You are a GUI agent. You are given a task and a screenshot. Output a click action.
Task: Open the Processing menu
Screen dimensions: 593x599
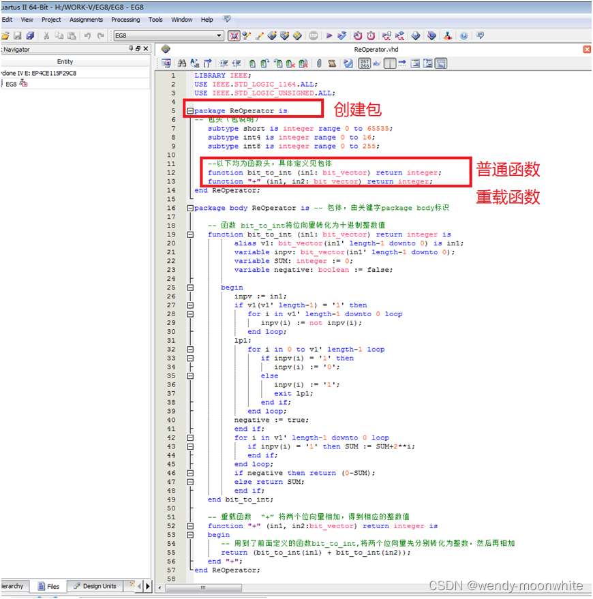tap(125, 20)
